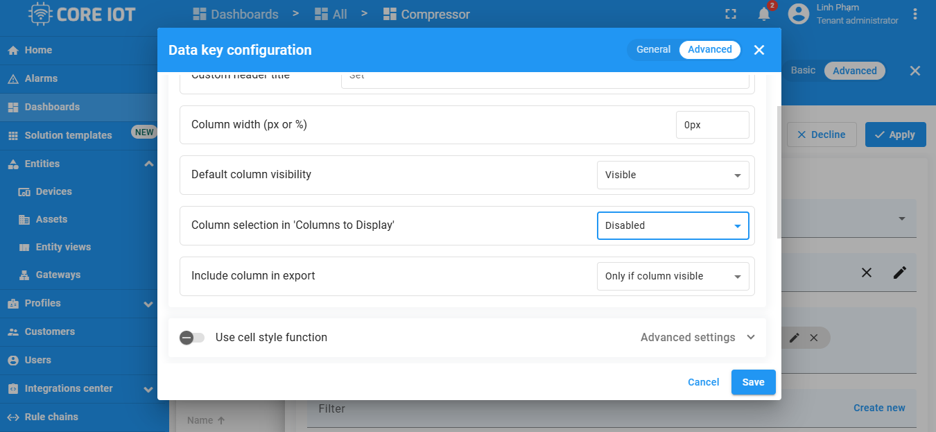Open Include column in export dropdown

click(673, 276)
